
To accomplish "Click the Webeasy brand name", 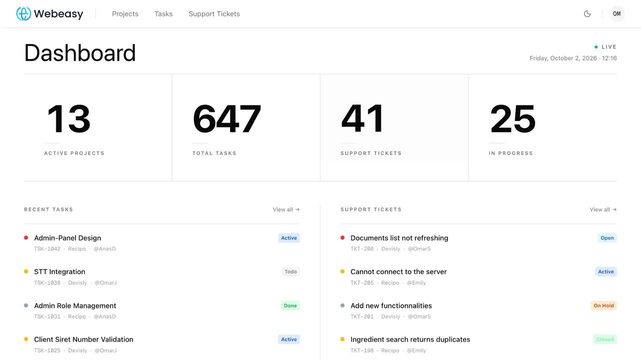I will 58,14.
